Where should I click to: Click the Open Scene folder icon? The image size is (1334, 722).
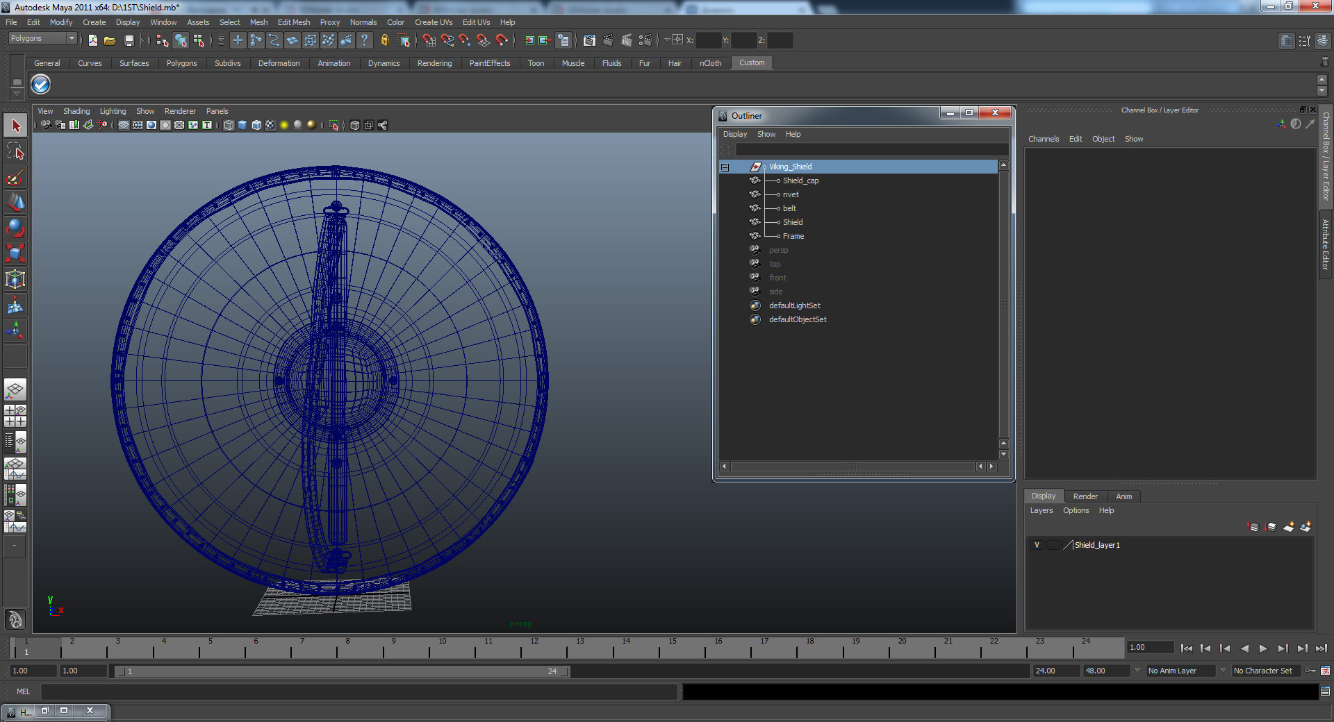[x=110, y=40]
